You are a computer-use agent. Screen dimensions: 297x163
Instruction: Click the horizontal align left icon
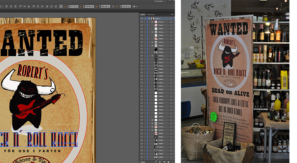click(x=7, y=7)
